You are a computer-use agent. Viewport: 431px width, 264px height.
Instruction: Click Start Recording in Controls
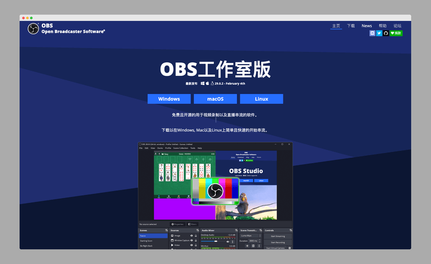click(277, 242)
